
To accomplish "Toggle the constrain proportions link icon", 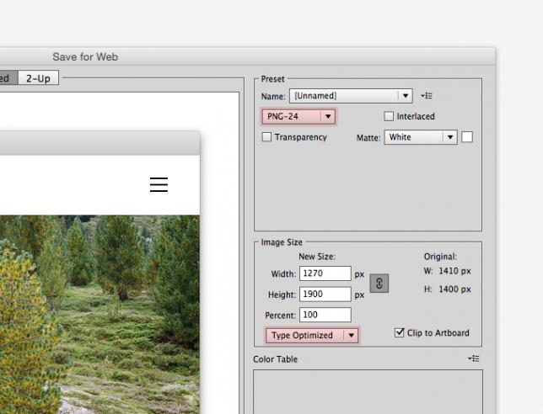I will click(x=379, y=284).
